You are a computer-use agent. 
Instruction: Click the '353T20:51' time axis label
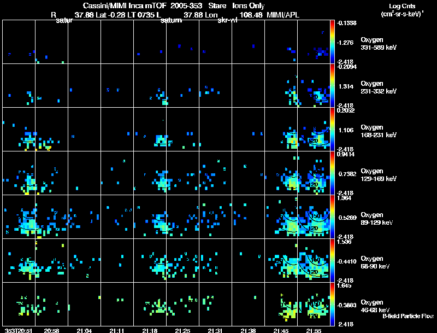(19, 330)
